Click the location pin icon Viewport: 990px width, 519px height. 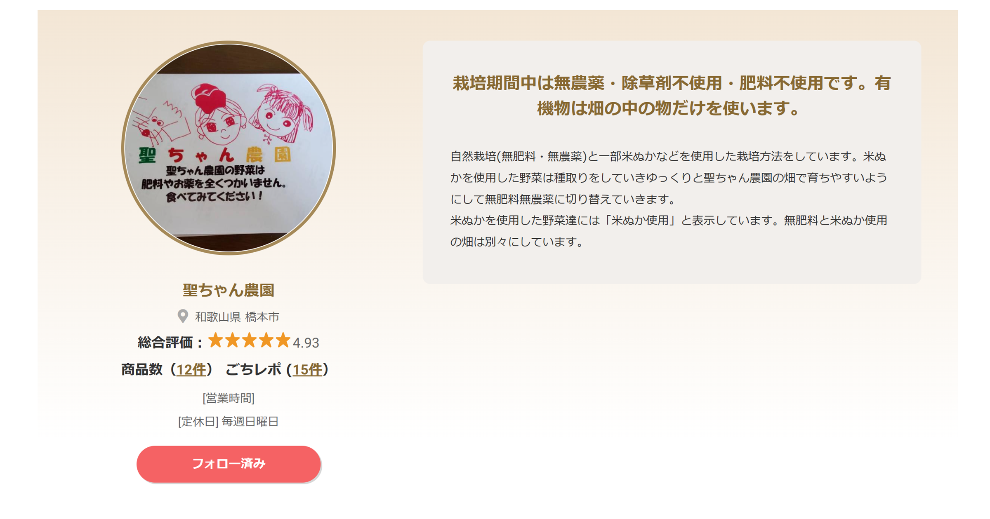click(x=183, y=316)
